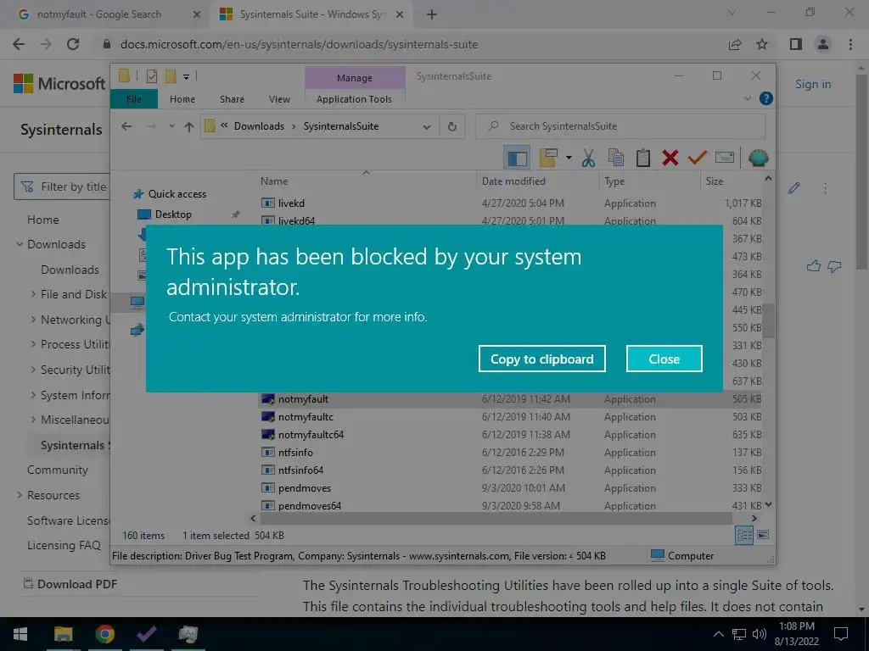Click the properties checkmark quick access icon
This screenshot has width=869, height=651.
pos(151,76)
